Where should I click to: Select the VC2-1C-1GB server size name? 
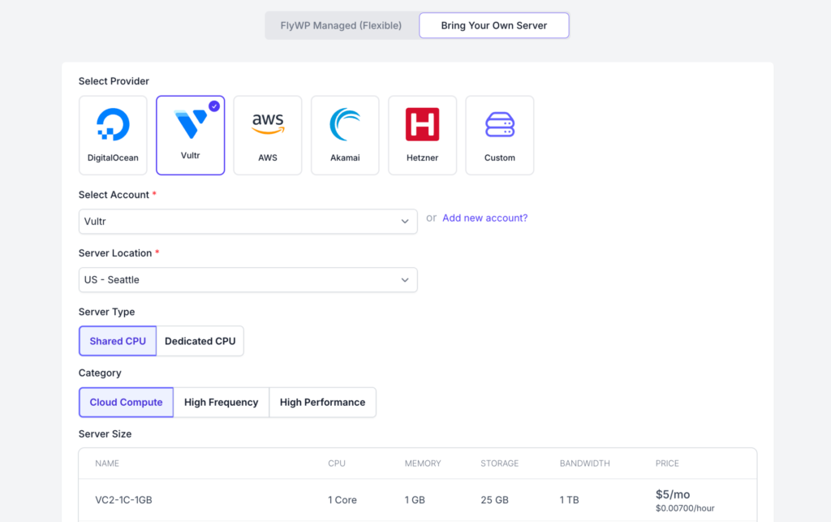point(123,500)
